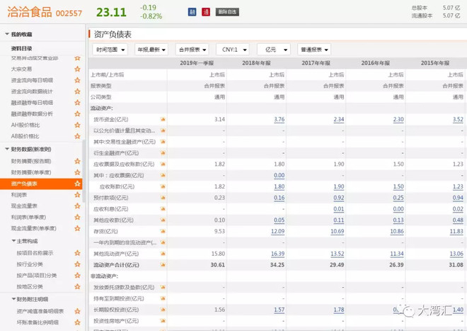This screenshot has height=331, width=467.
Task: Open the 时间范围 dropdown
Action: pos(110,50)
